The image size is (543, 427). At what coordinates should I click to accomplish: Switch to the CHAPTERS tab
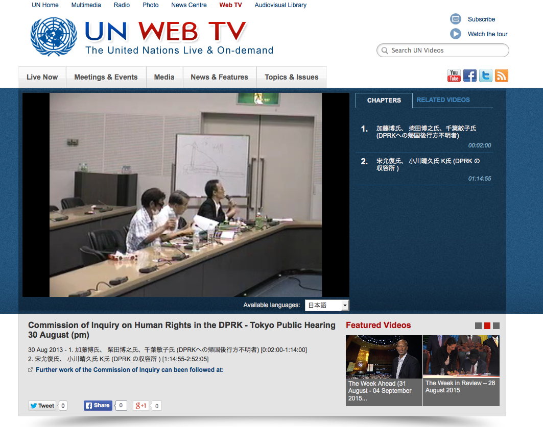(x=384, y=101)
